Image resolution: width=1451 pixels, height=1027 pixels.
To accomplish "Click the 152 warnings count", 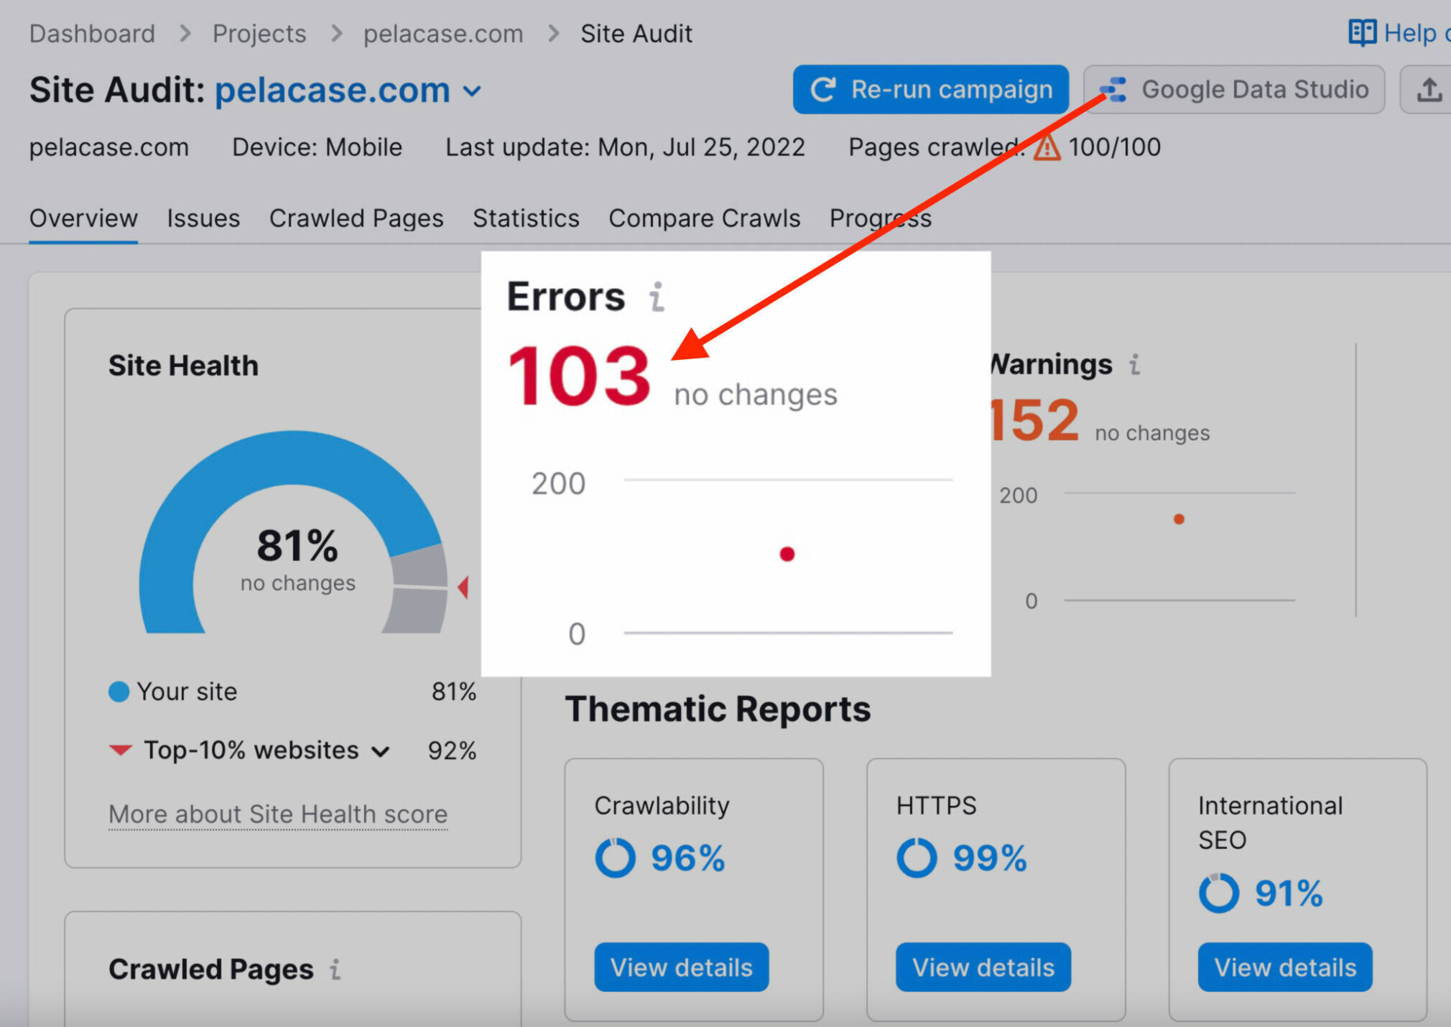I will [1034, 420].
